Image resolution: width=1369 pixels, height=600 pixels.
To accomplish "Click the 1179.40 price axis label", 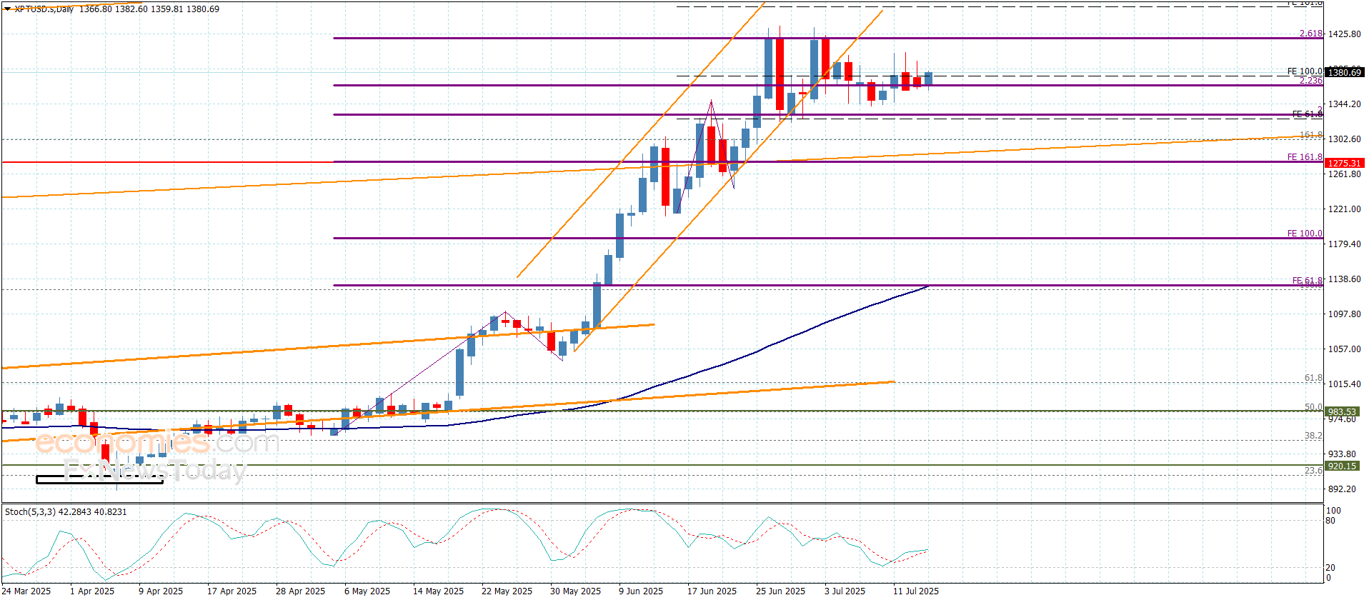I will (1344, 244).
